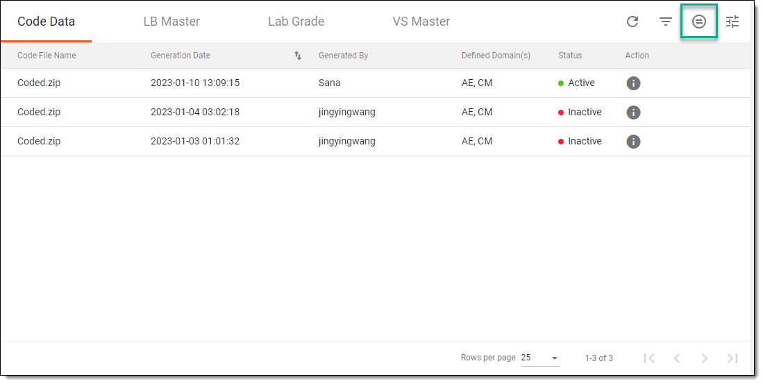Screen dimensions: 763x384
Task: Click the Status column header
Action: pos(570,56)
